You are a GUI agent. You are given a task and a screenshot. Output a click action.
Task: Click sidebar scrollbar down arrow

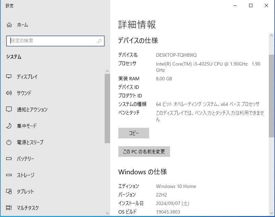point(107,213)
